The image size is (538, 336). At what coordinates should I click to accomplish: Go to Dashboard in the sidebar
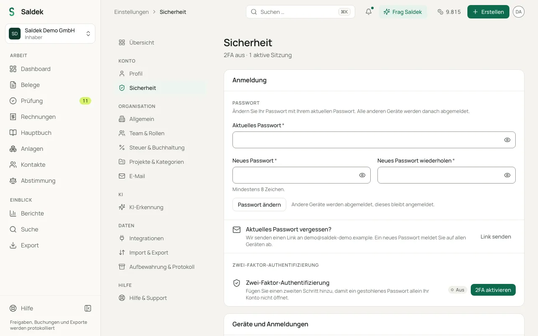50,69
